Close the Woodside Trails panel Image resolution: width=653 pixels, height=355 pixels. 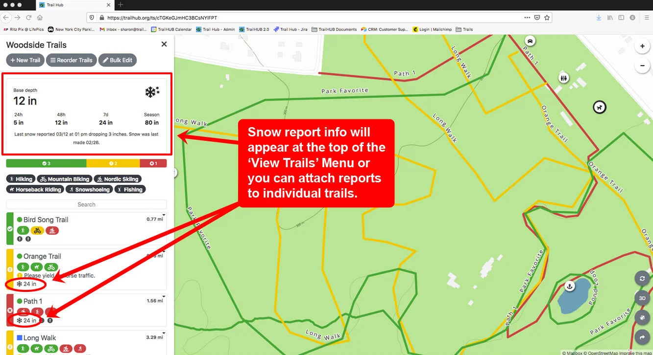click(164, 44)
